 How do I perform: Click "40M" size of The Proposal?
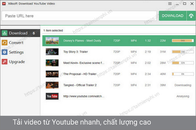point(163,74)
